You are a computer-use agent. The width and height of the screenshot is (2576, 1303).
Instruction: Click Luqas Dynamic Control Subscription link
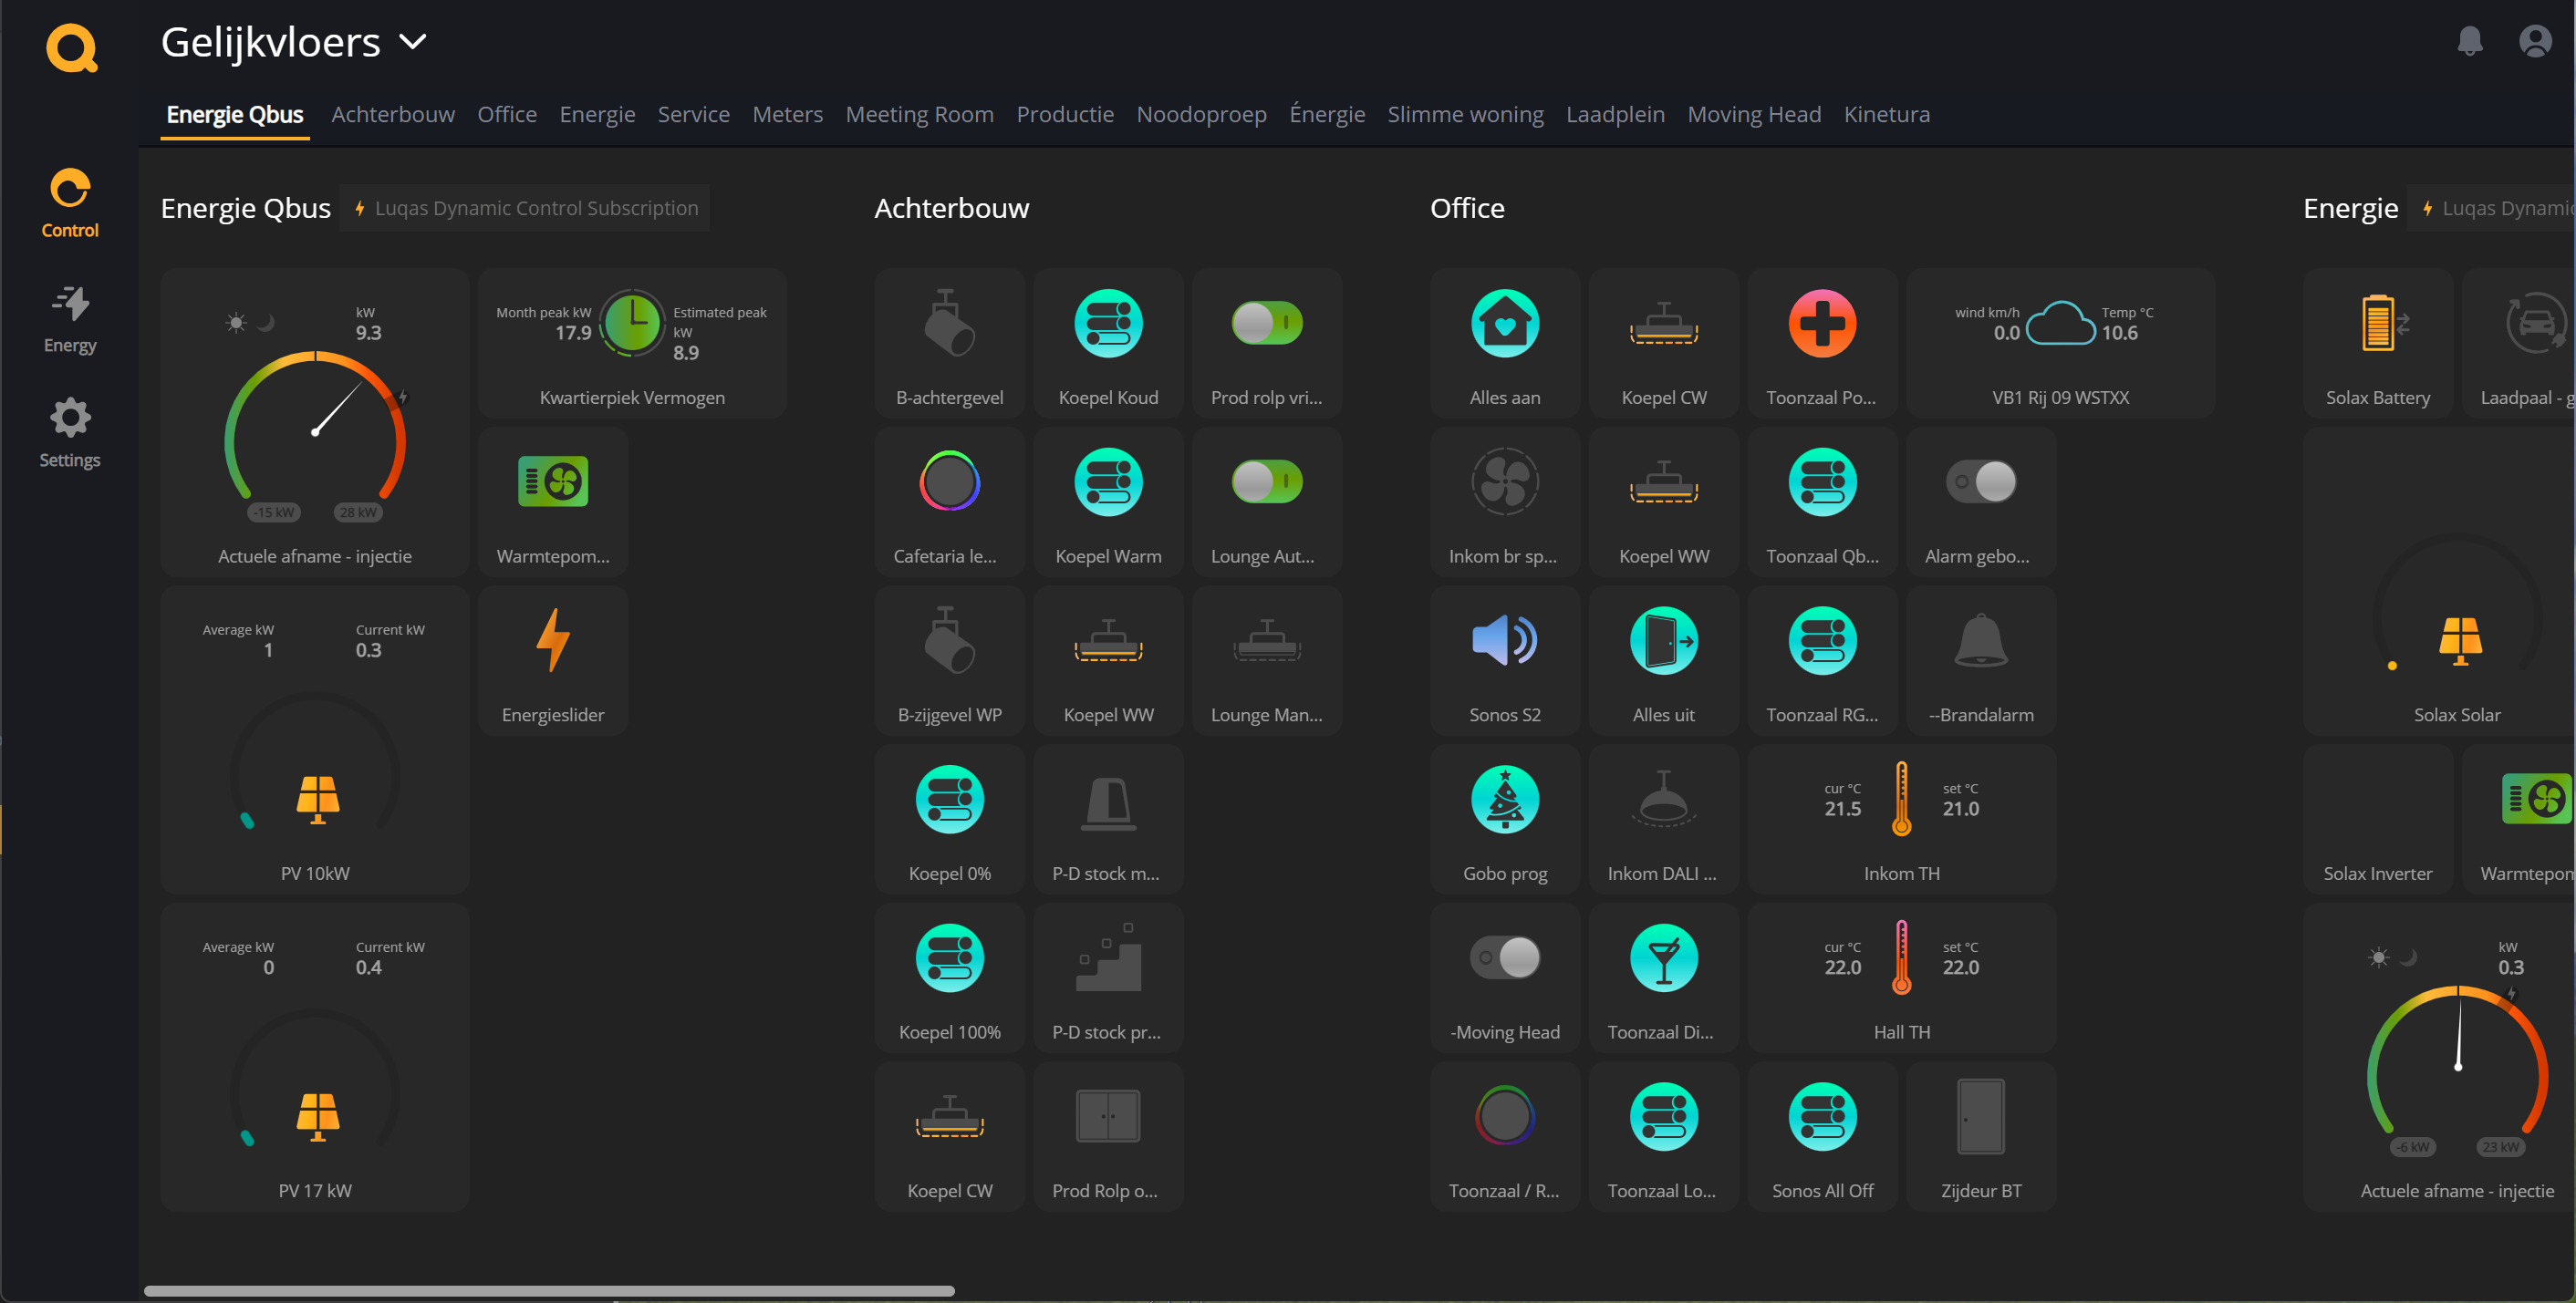[525, 208]
